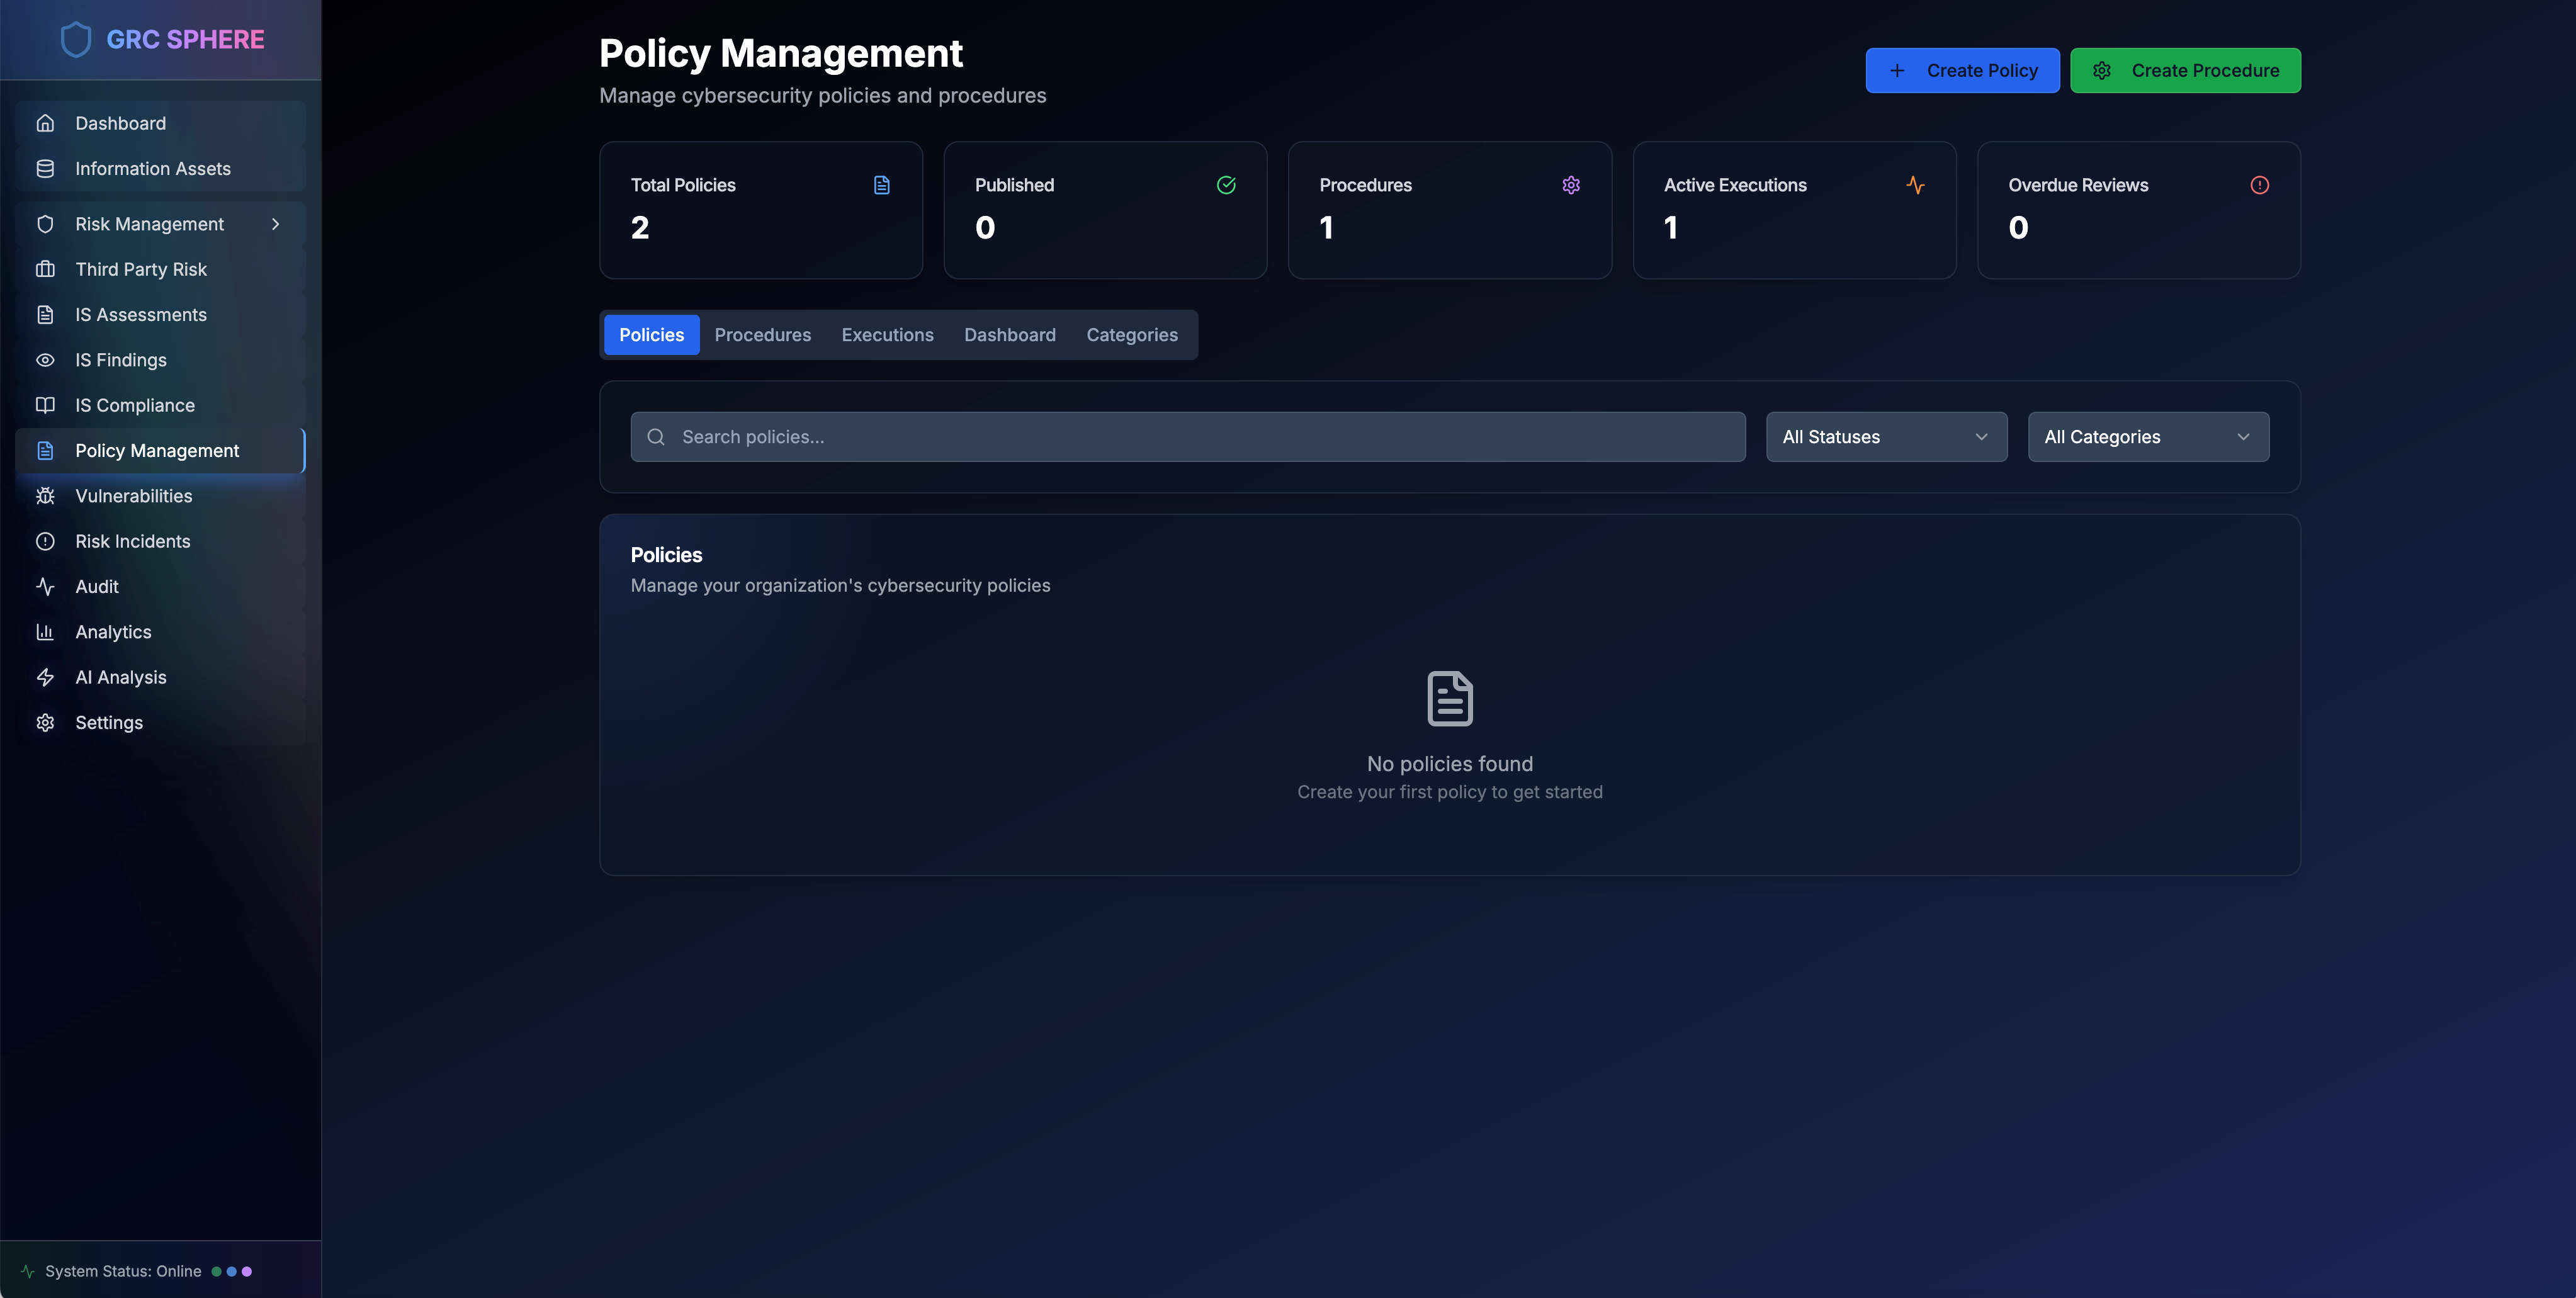Switch to the Executions tab

tap(887, 335)
